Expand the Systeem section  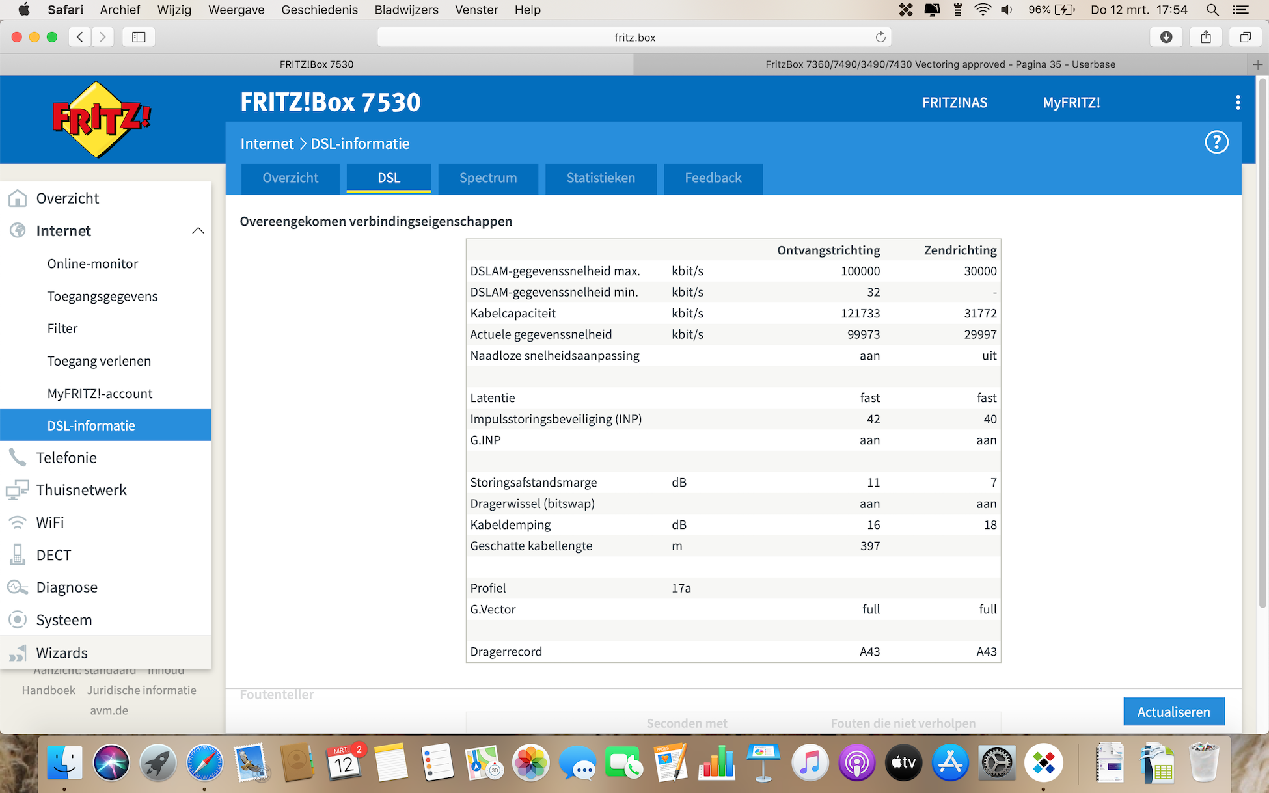[x=64, y=620]
